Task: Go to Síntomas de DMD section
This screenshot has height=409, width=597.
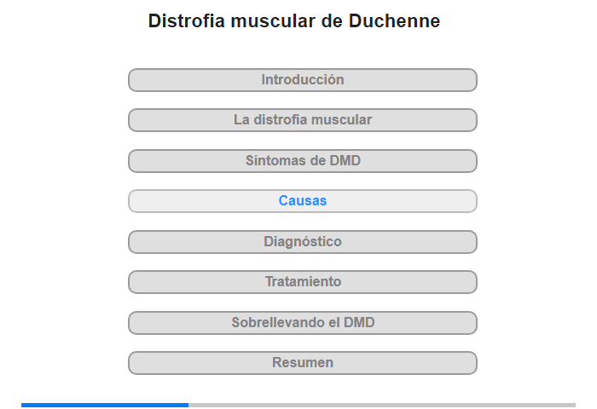Action: 302,161
